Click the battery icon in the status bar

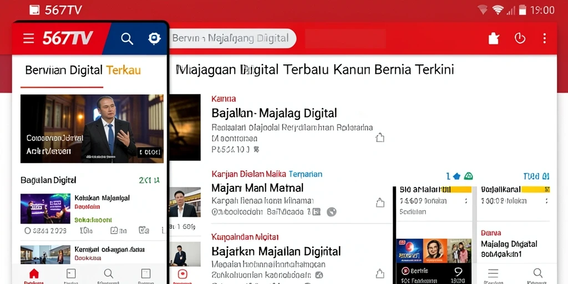point(523,10)
